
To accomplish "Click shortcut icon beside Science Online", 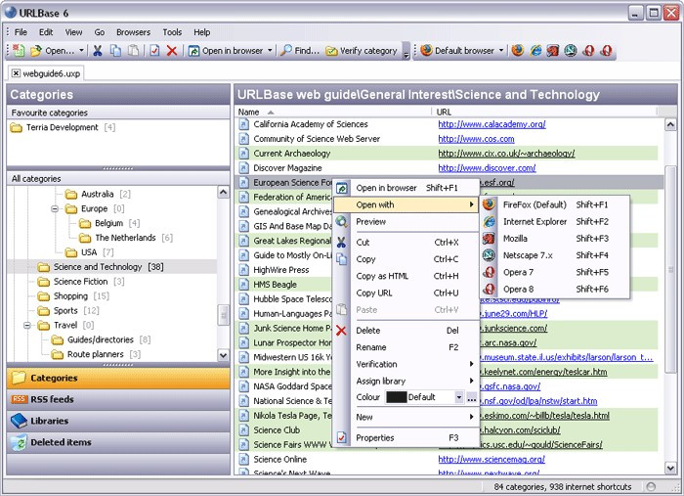I will pos(243,460).
